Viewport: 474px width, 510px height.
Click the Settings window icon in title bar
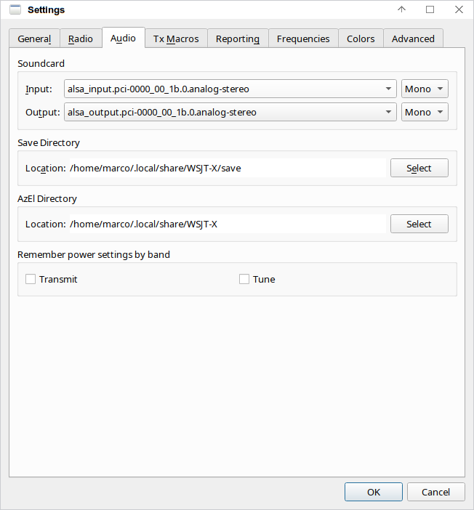pos(15,9)
